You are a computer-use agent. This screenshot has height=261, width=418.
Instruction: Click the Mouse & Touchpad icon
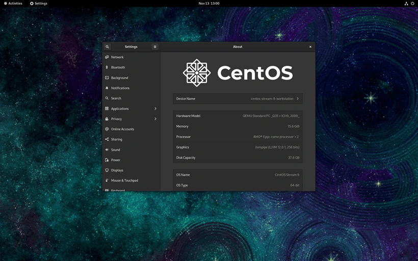tap(107, 180)
